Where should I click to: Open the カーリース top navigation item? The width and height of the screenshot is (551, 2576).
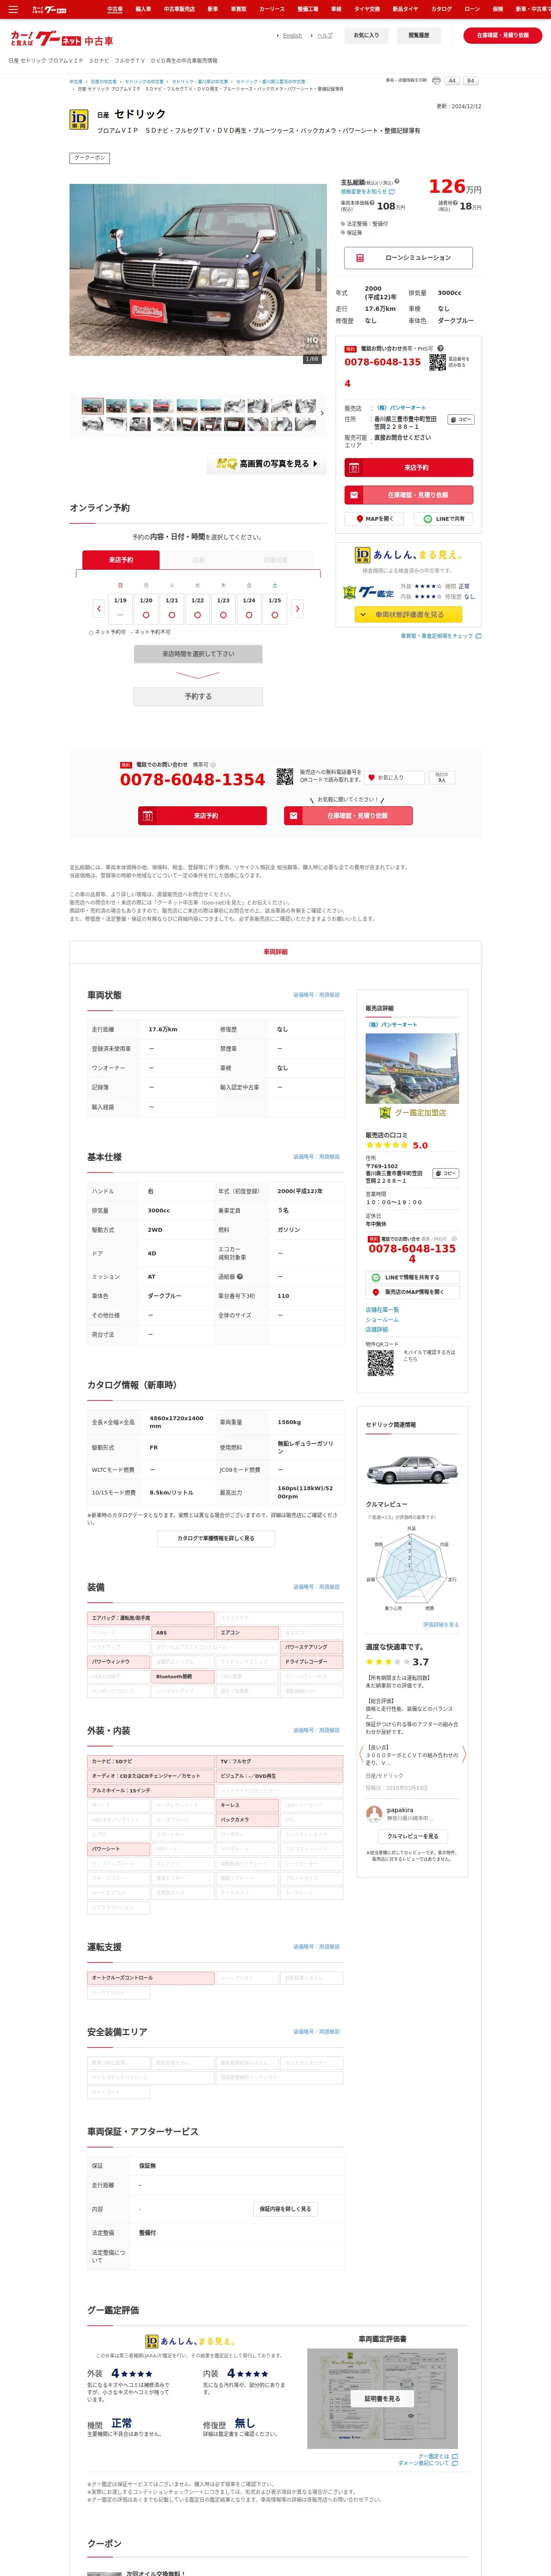coord(272,9)
